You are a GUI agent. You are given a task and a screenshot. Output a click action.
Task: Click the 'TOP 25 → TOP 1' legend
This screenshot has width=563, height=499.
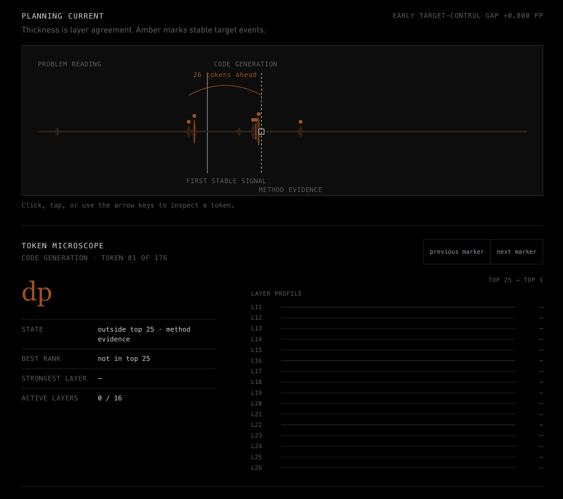(516, 280)
